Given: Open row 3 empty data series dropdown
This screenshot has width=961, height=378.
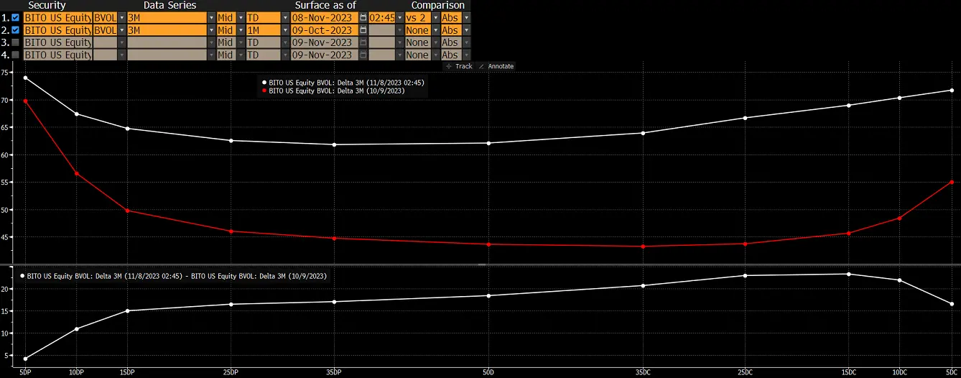Looking at the screenshot, I should click(x=211, y=42).
